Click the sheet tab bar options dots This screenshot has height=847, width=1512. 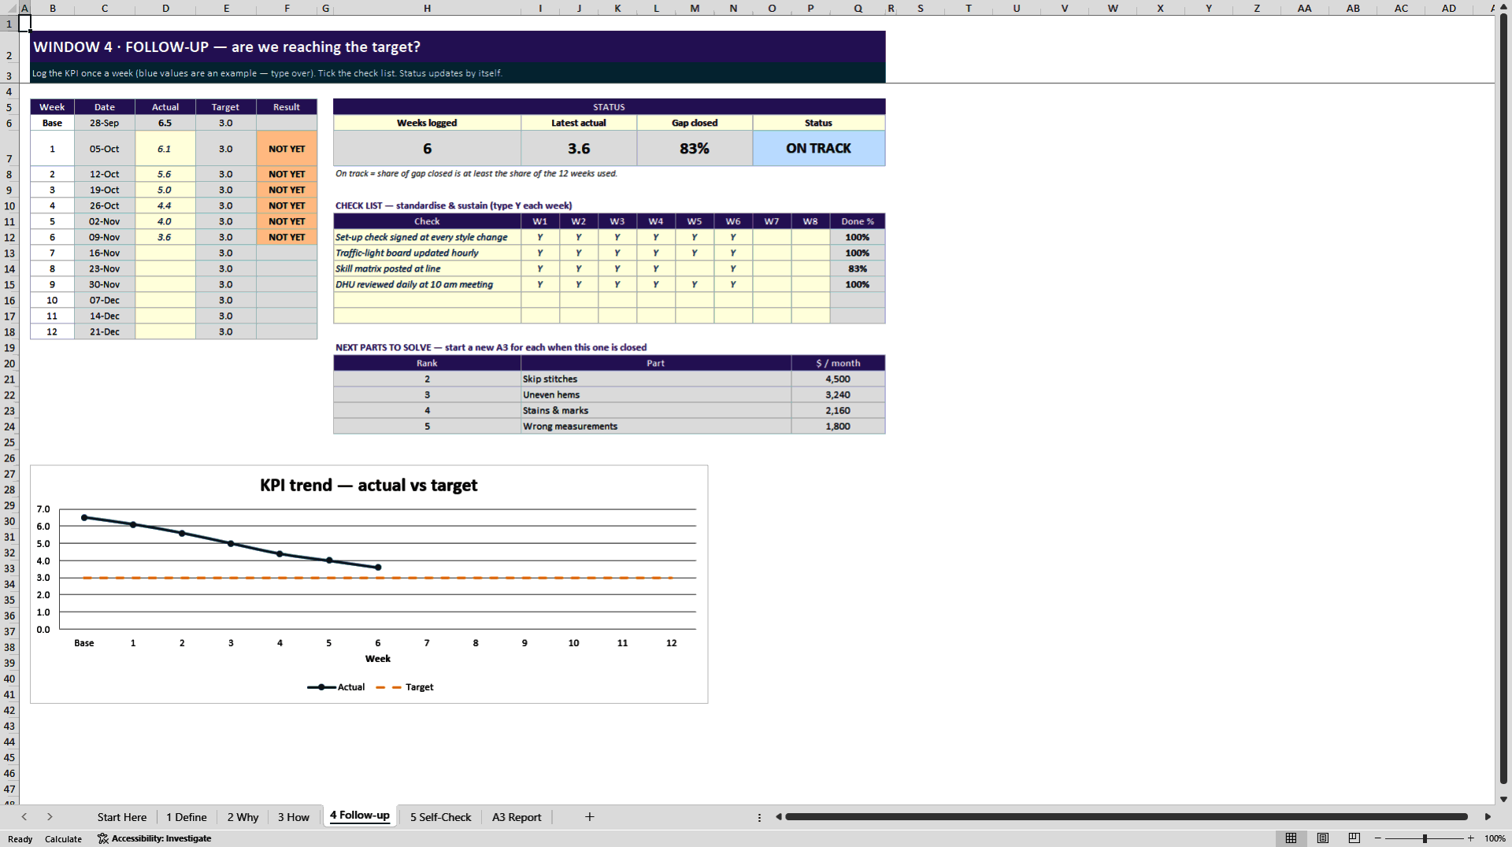tap(759, 817)
